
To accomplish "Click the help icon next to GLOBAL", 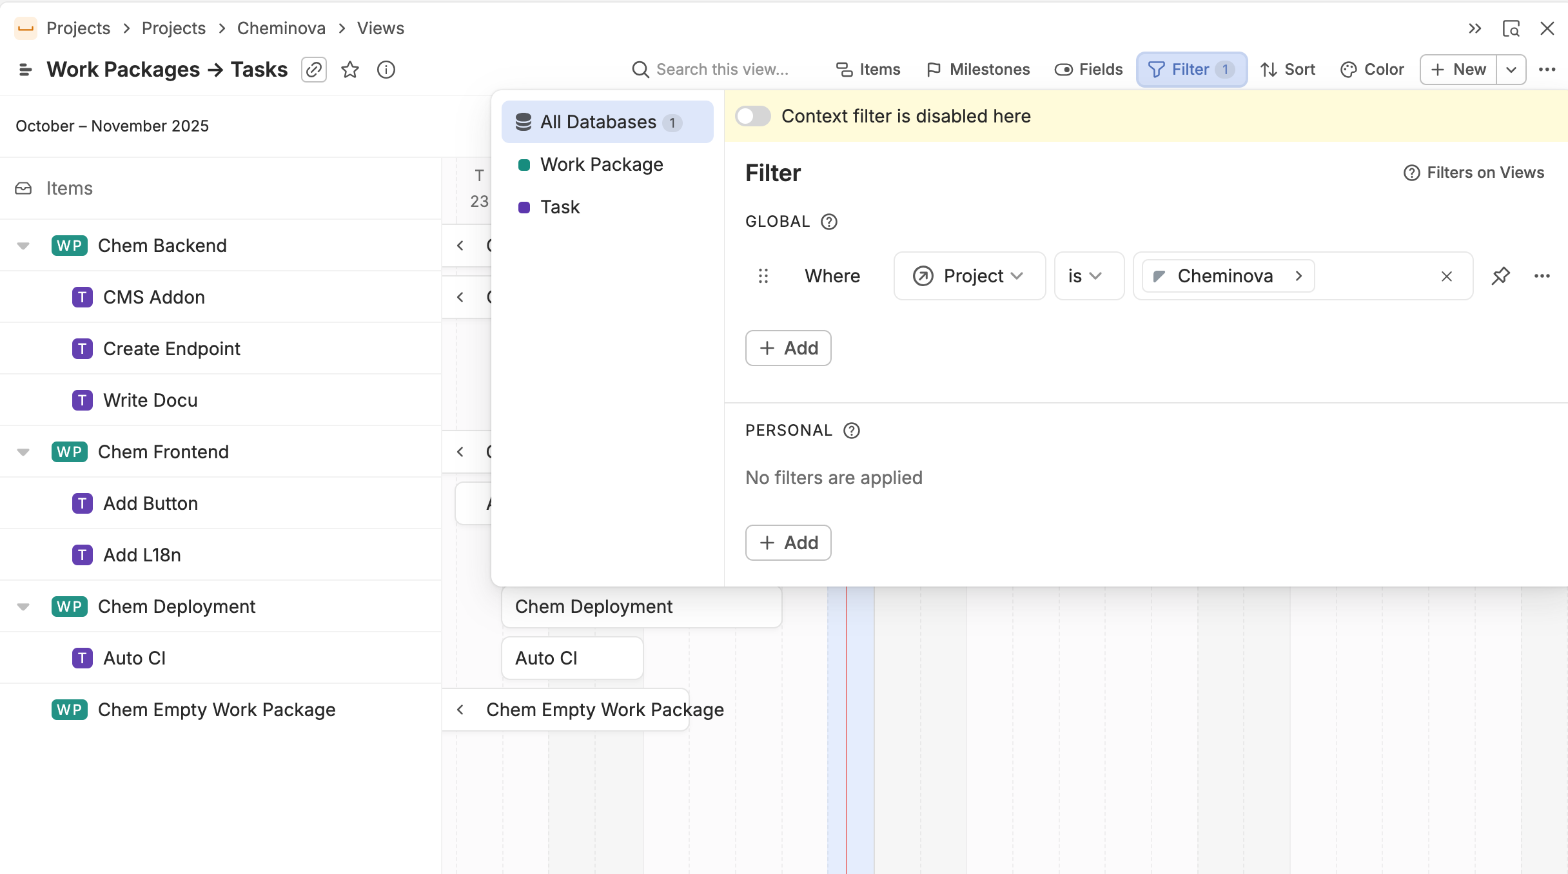I will (x=829, y=222).
